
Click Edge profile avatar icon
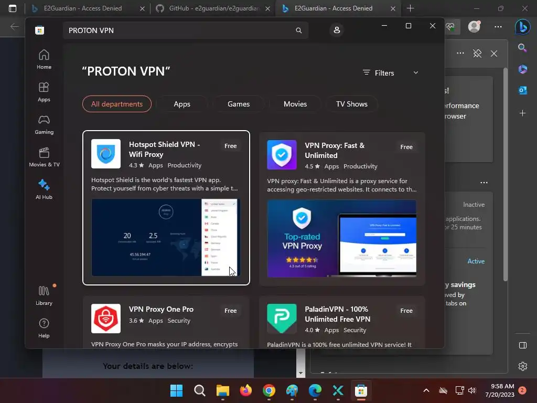pos(474,27)
